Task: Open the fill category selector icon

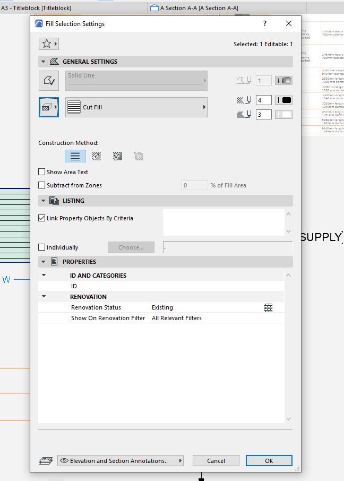Action: (x=49, y=107)
